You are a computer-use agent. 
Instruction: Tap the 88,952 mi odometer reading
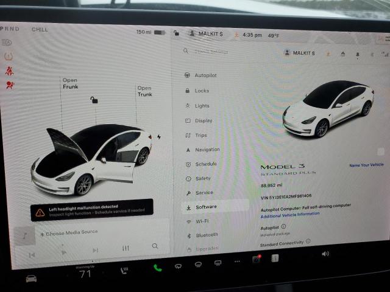[x=271, y=186]
